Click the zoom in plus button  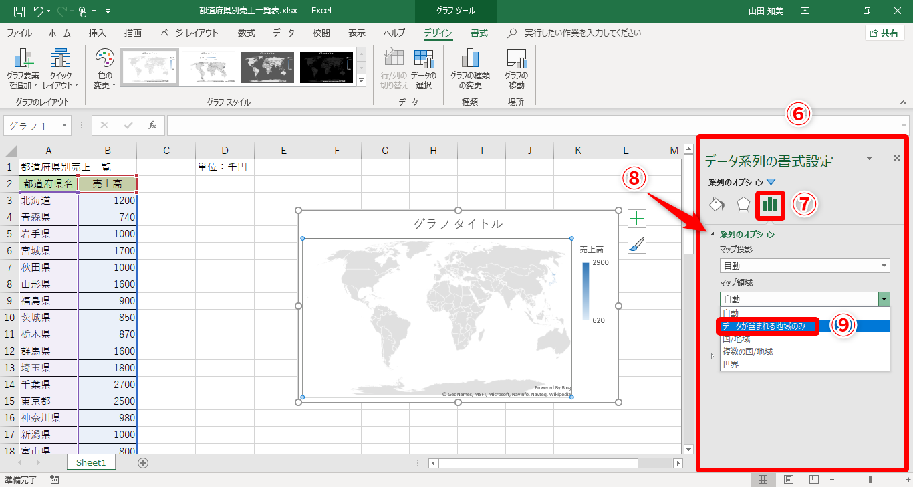click(x=907, y=480)
